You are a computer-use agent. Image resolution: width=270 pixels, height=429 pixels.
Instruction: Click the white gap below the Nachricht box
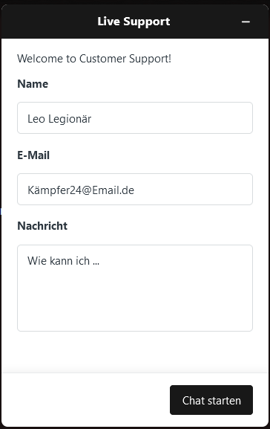pyautogui.click(x=135, y=352)
